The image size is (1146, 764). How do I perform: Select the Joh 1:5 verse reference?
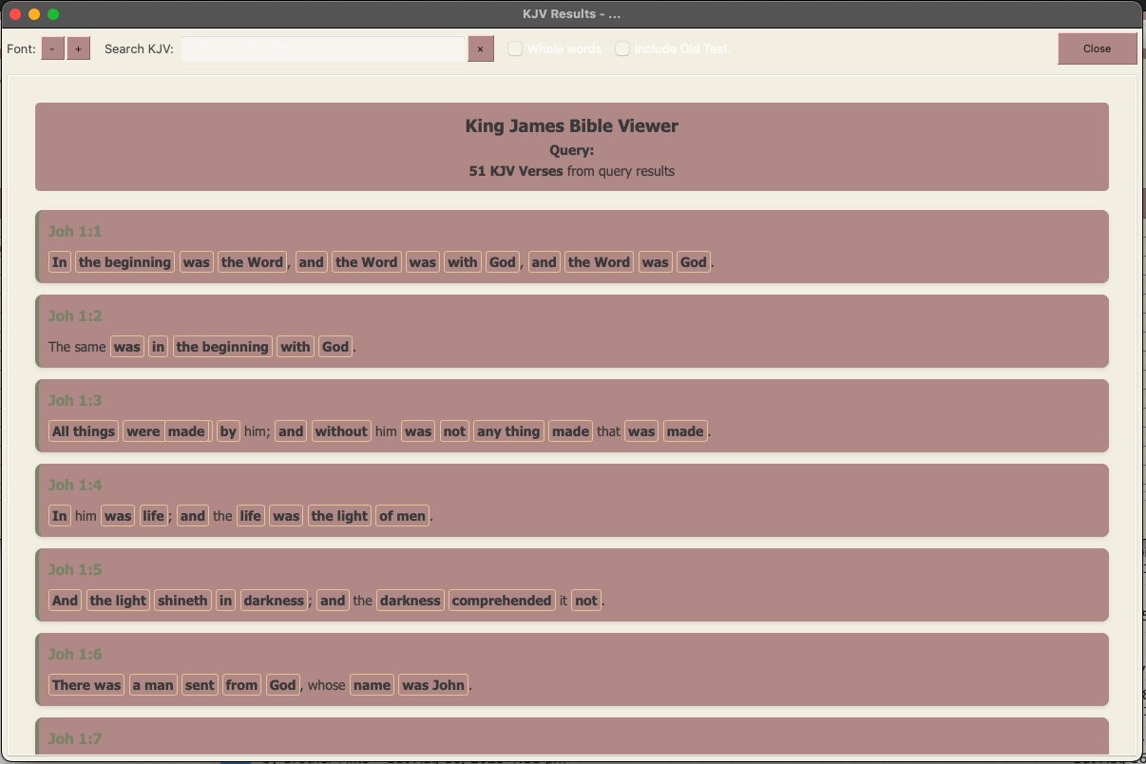(x=75, y=569)
